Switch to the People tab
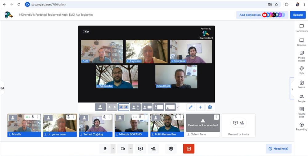The width and height of the screenshot is (308, 156). [301, 98]
